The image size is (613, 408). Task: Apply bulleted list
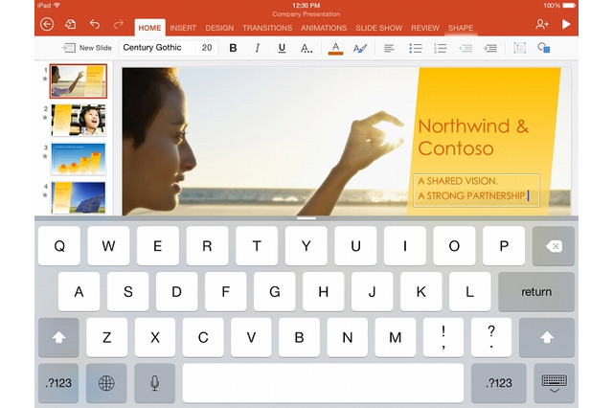click(415, 48)
